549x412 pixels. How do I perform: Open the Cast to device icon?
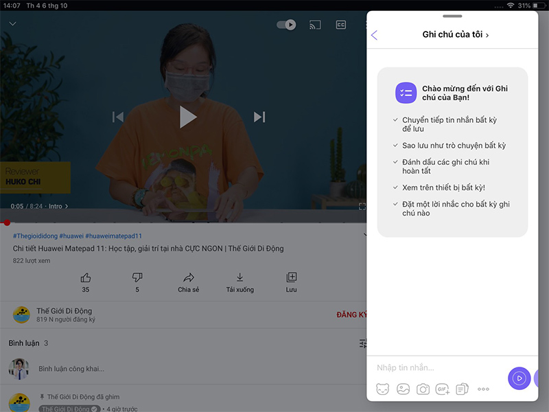pyautogui.click(x=315, y=25)
